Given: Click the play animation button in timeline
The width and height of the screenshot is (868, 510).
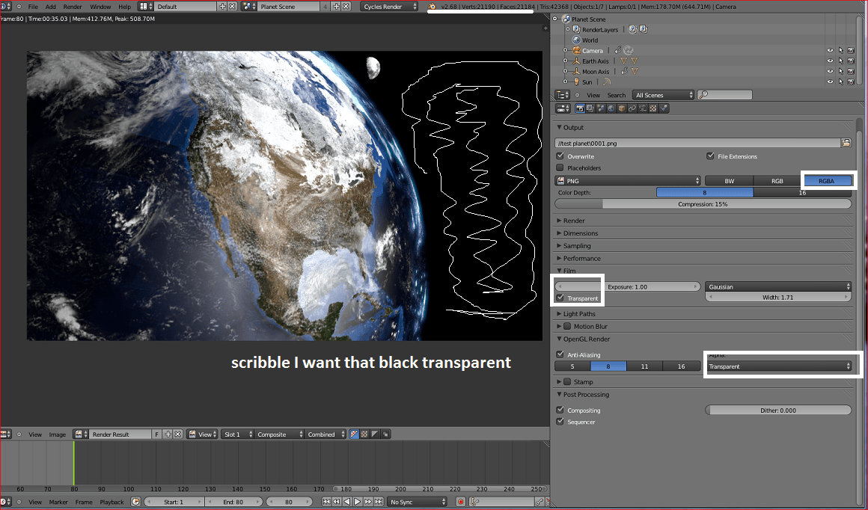Looking at the screenshot, I should point(357,502).
